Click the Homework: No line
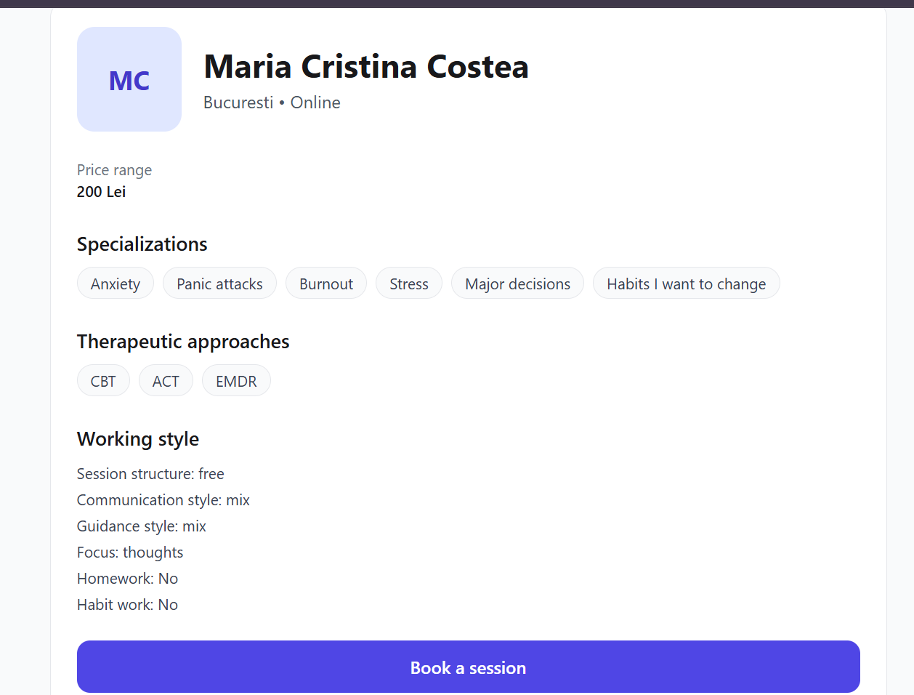 pyautogui.click(x=127, y=579)
